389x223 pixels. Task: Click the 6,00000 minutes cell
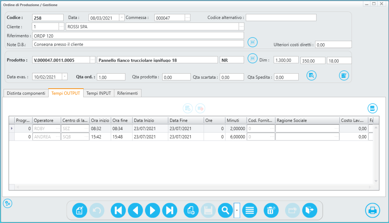coord(236,137)
